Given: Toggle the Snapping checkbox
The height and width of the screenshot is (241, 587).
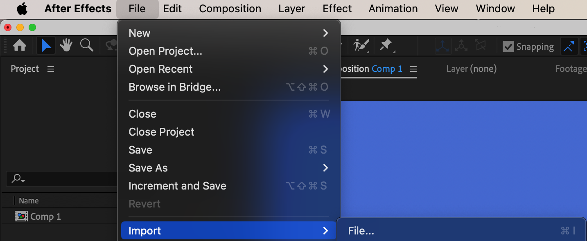Looking at the screenshot, I should tap(508, 47).
